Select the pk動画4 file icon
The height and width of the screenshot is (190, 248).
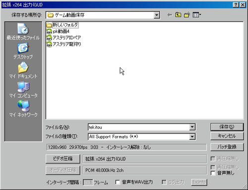coord(49,31)
